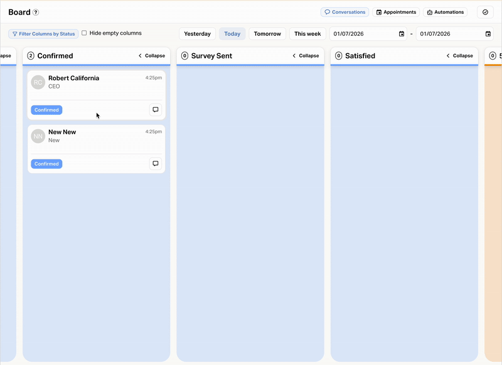The image size is (502, 365).
Task: Open chat icon on New New card
Action: 156,164
